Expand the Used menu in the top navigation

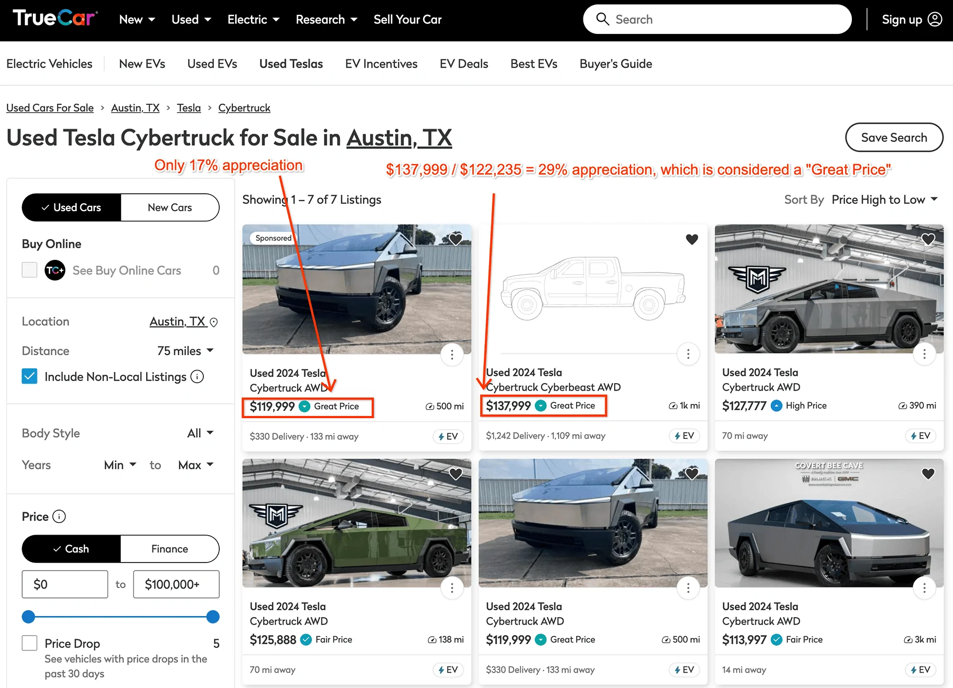point(191,20)
